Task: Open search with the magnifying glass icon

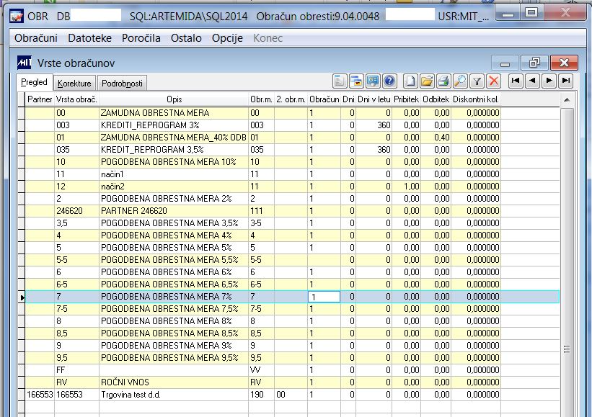Action: [460, 81]
